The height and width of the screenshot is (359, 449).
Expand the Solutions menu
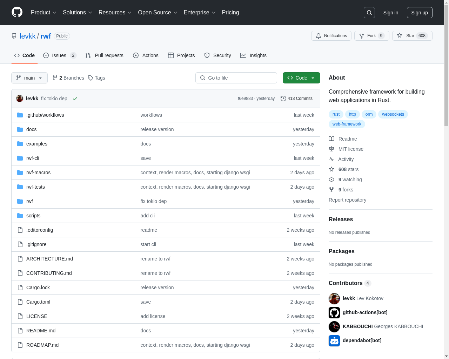coord(78,13)
